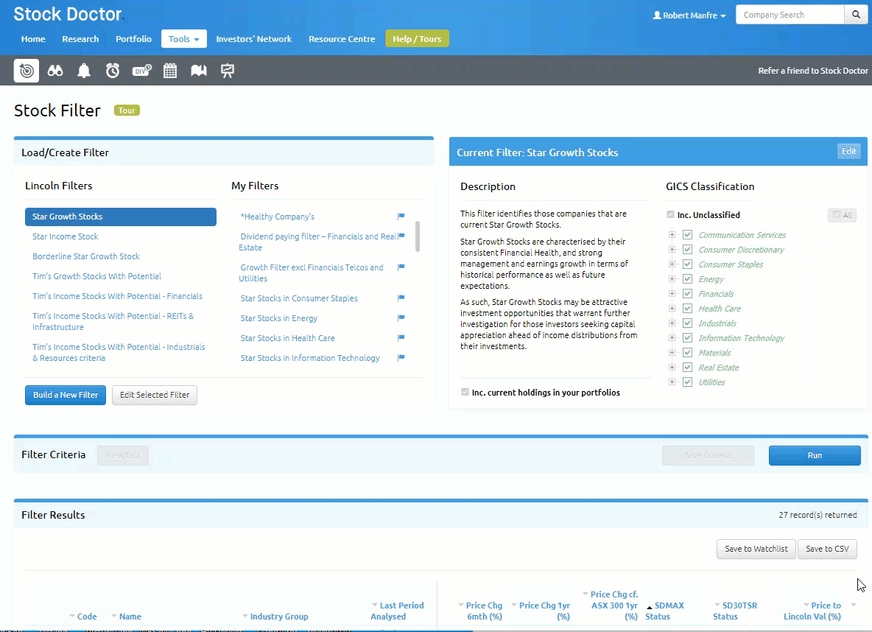Run the current filter
This screenshot has height=632, width=872.
(x=815, y=455)
